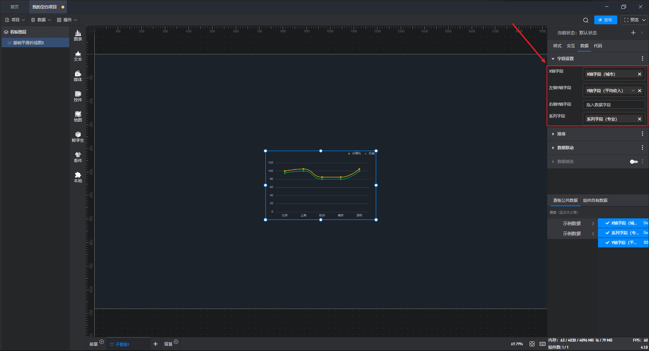
Task: Remove the X轴字段 (城市) field
Action: [x=640, y=74]
